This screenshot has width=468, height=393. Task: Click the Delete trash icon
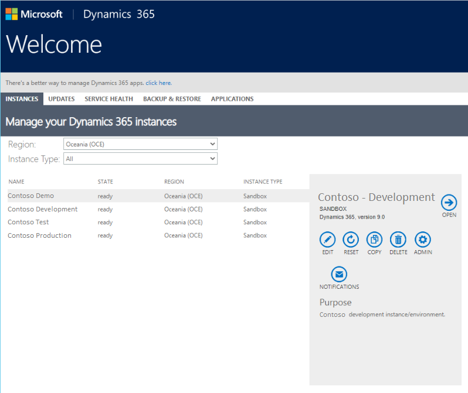point(398,240)
